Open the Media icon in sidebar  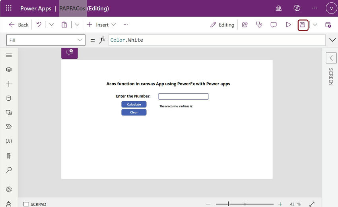9,112
